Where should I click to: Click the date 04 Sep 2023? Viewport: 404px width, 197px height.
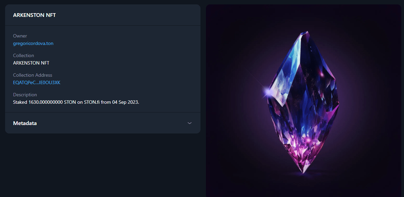pyautogui.click(x=125, y=102)
